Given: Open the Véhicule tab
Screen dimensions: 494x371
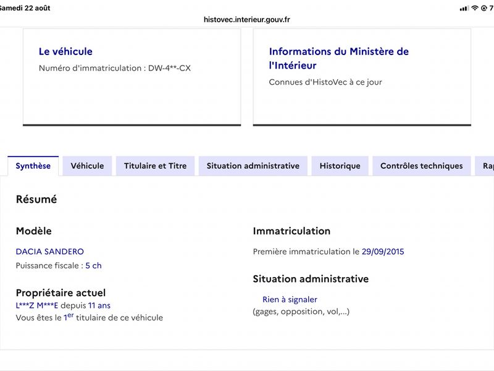Looking at the screenshot, I should pyautogui.click(x=87, y=166).
